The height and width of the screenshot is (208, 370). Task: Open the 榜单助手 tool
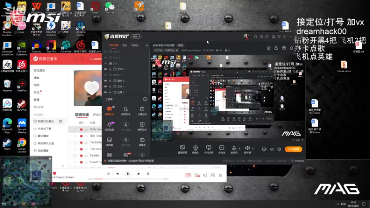pos(142,126)
